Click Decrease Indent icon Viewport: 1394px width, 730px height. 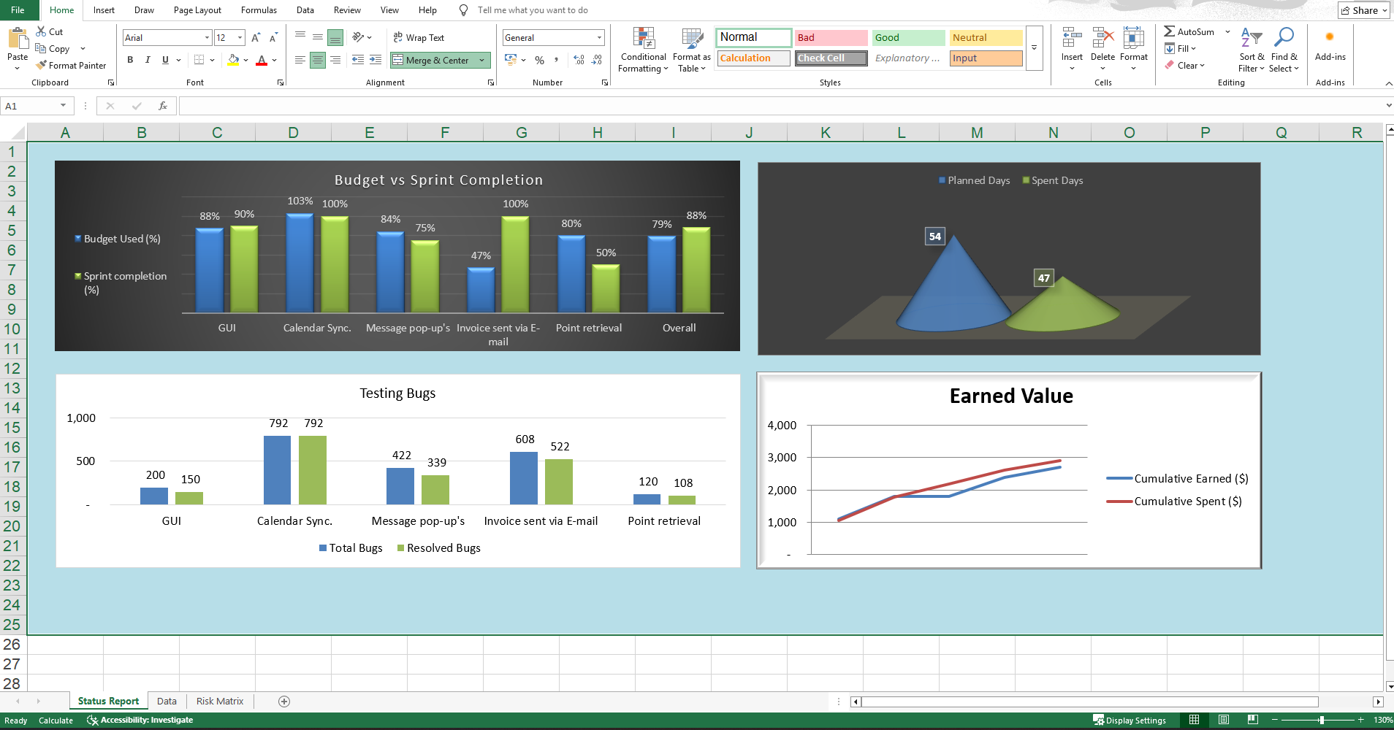click(358, 60)
